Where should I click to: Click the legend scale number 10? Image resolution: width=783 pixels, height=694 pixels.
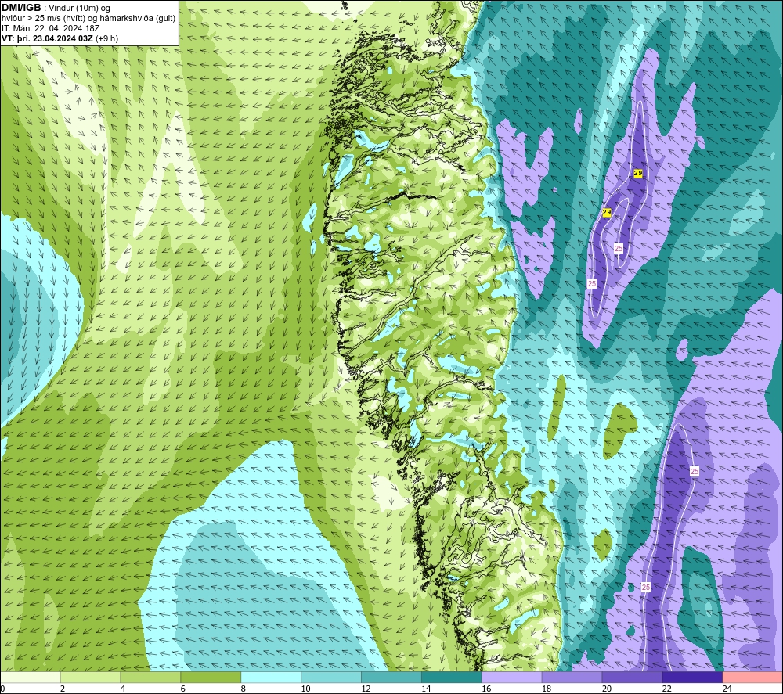point(305,689)
